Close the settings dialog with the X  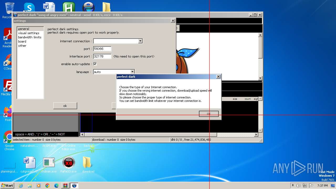coord(173,20)
